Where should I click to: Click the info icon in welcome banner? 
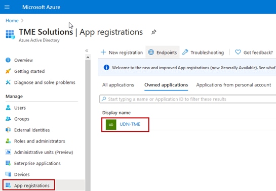[106, 67]
